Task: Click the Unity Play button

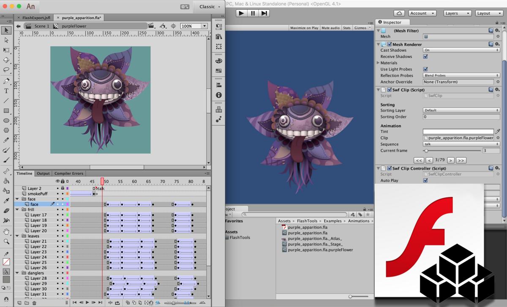Action: [241, 13]
